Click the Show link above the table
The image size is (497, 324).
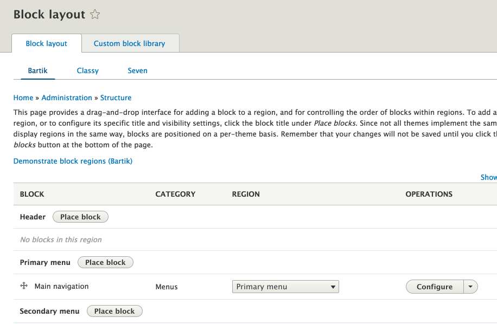pyautogui.click(x=488, y=177)
